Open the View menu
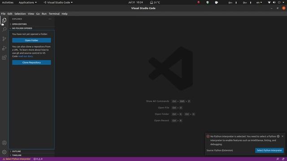 pyautogui.click(x=31, y=14)
